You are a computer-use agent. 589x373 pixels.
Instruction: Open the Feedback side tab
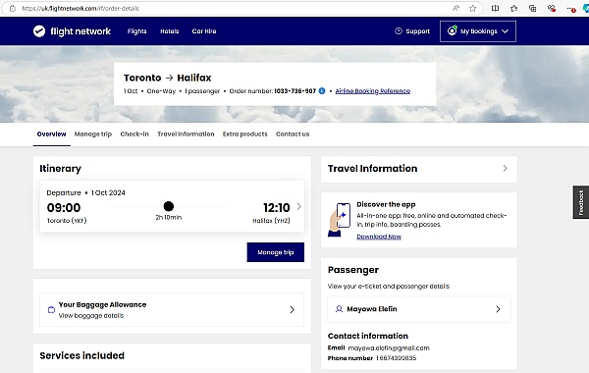[581, 202]
